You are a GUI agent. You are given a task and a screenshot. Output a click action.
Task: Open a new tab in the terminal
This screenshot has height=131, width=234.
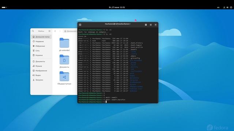click(x=80, y=25)
